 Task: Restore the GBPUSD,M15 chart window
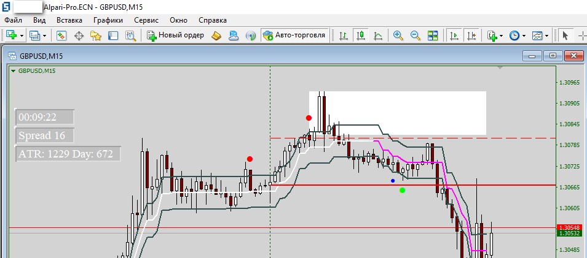click(x=553, y=56)
